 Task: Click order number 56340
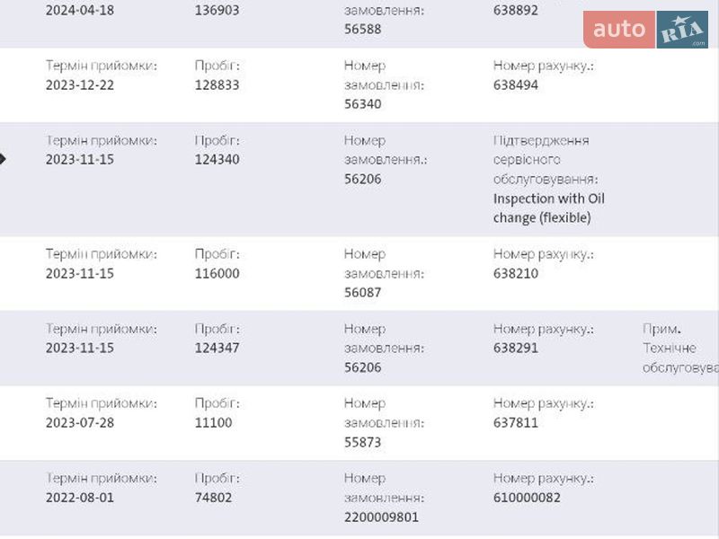[363, 104]
